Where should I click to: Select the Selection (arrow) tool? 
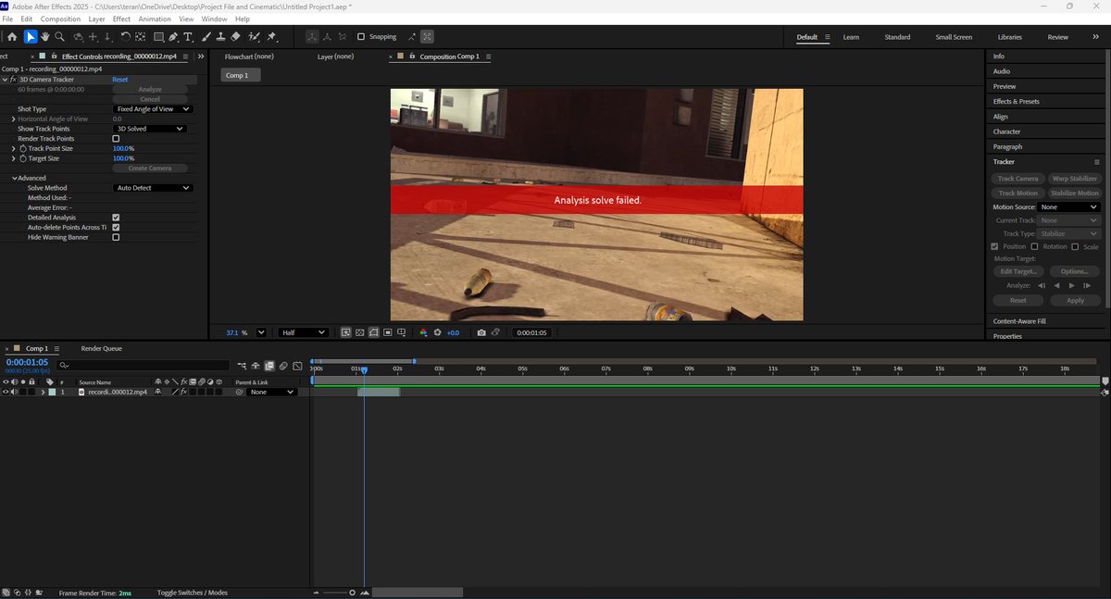[30, 37]
